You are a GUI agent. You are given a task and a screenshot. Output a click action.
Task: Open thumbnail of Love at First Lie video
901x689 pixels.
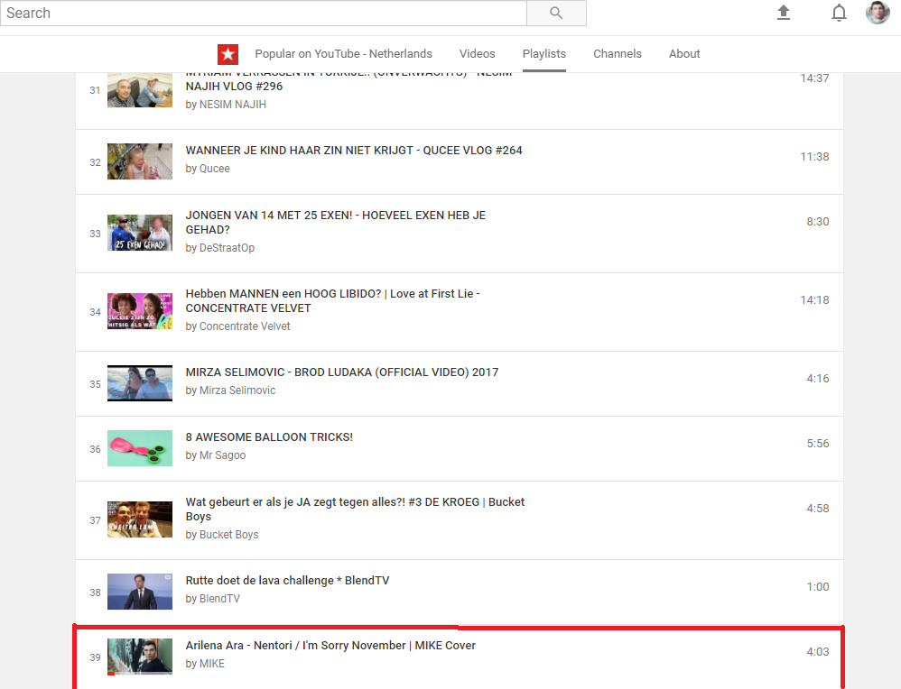click(x=140, y=311)
